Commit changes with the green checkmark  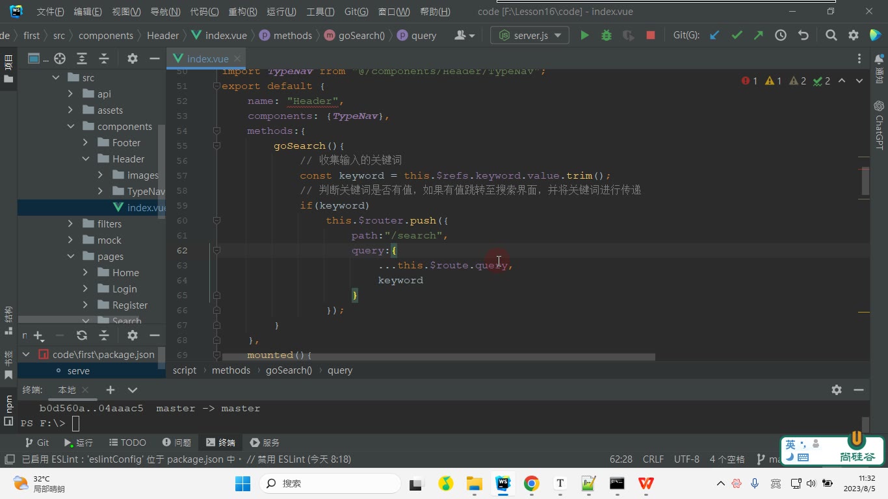[737, 36]
